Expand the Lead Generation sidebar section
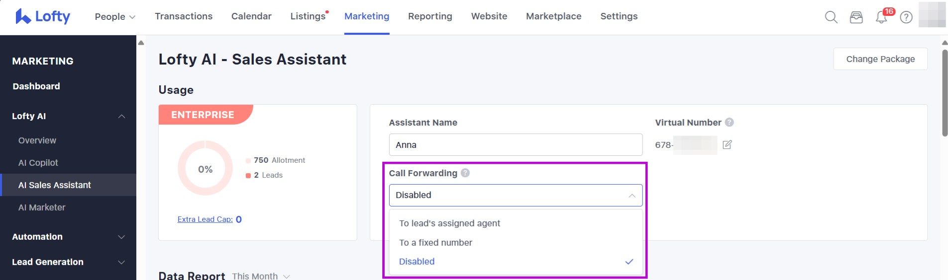Screen dimensions: 948x280 click(x=68, y=262)
